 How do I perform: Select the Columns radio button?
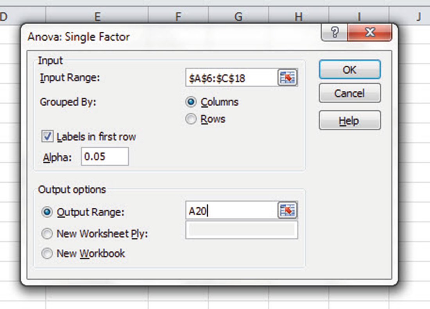[x=191, y=102]
